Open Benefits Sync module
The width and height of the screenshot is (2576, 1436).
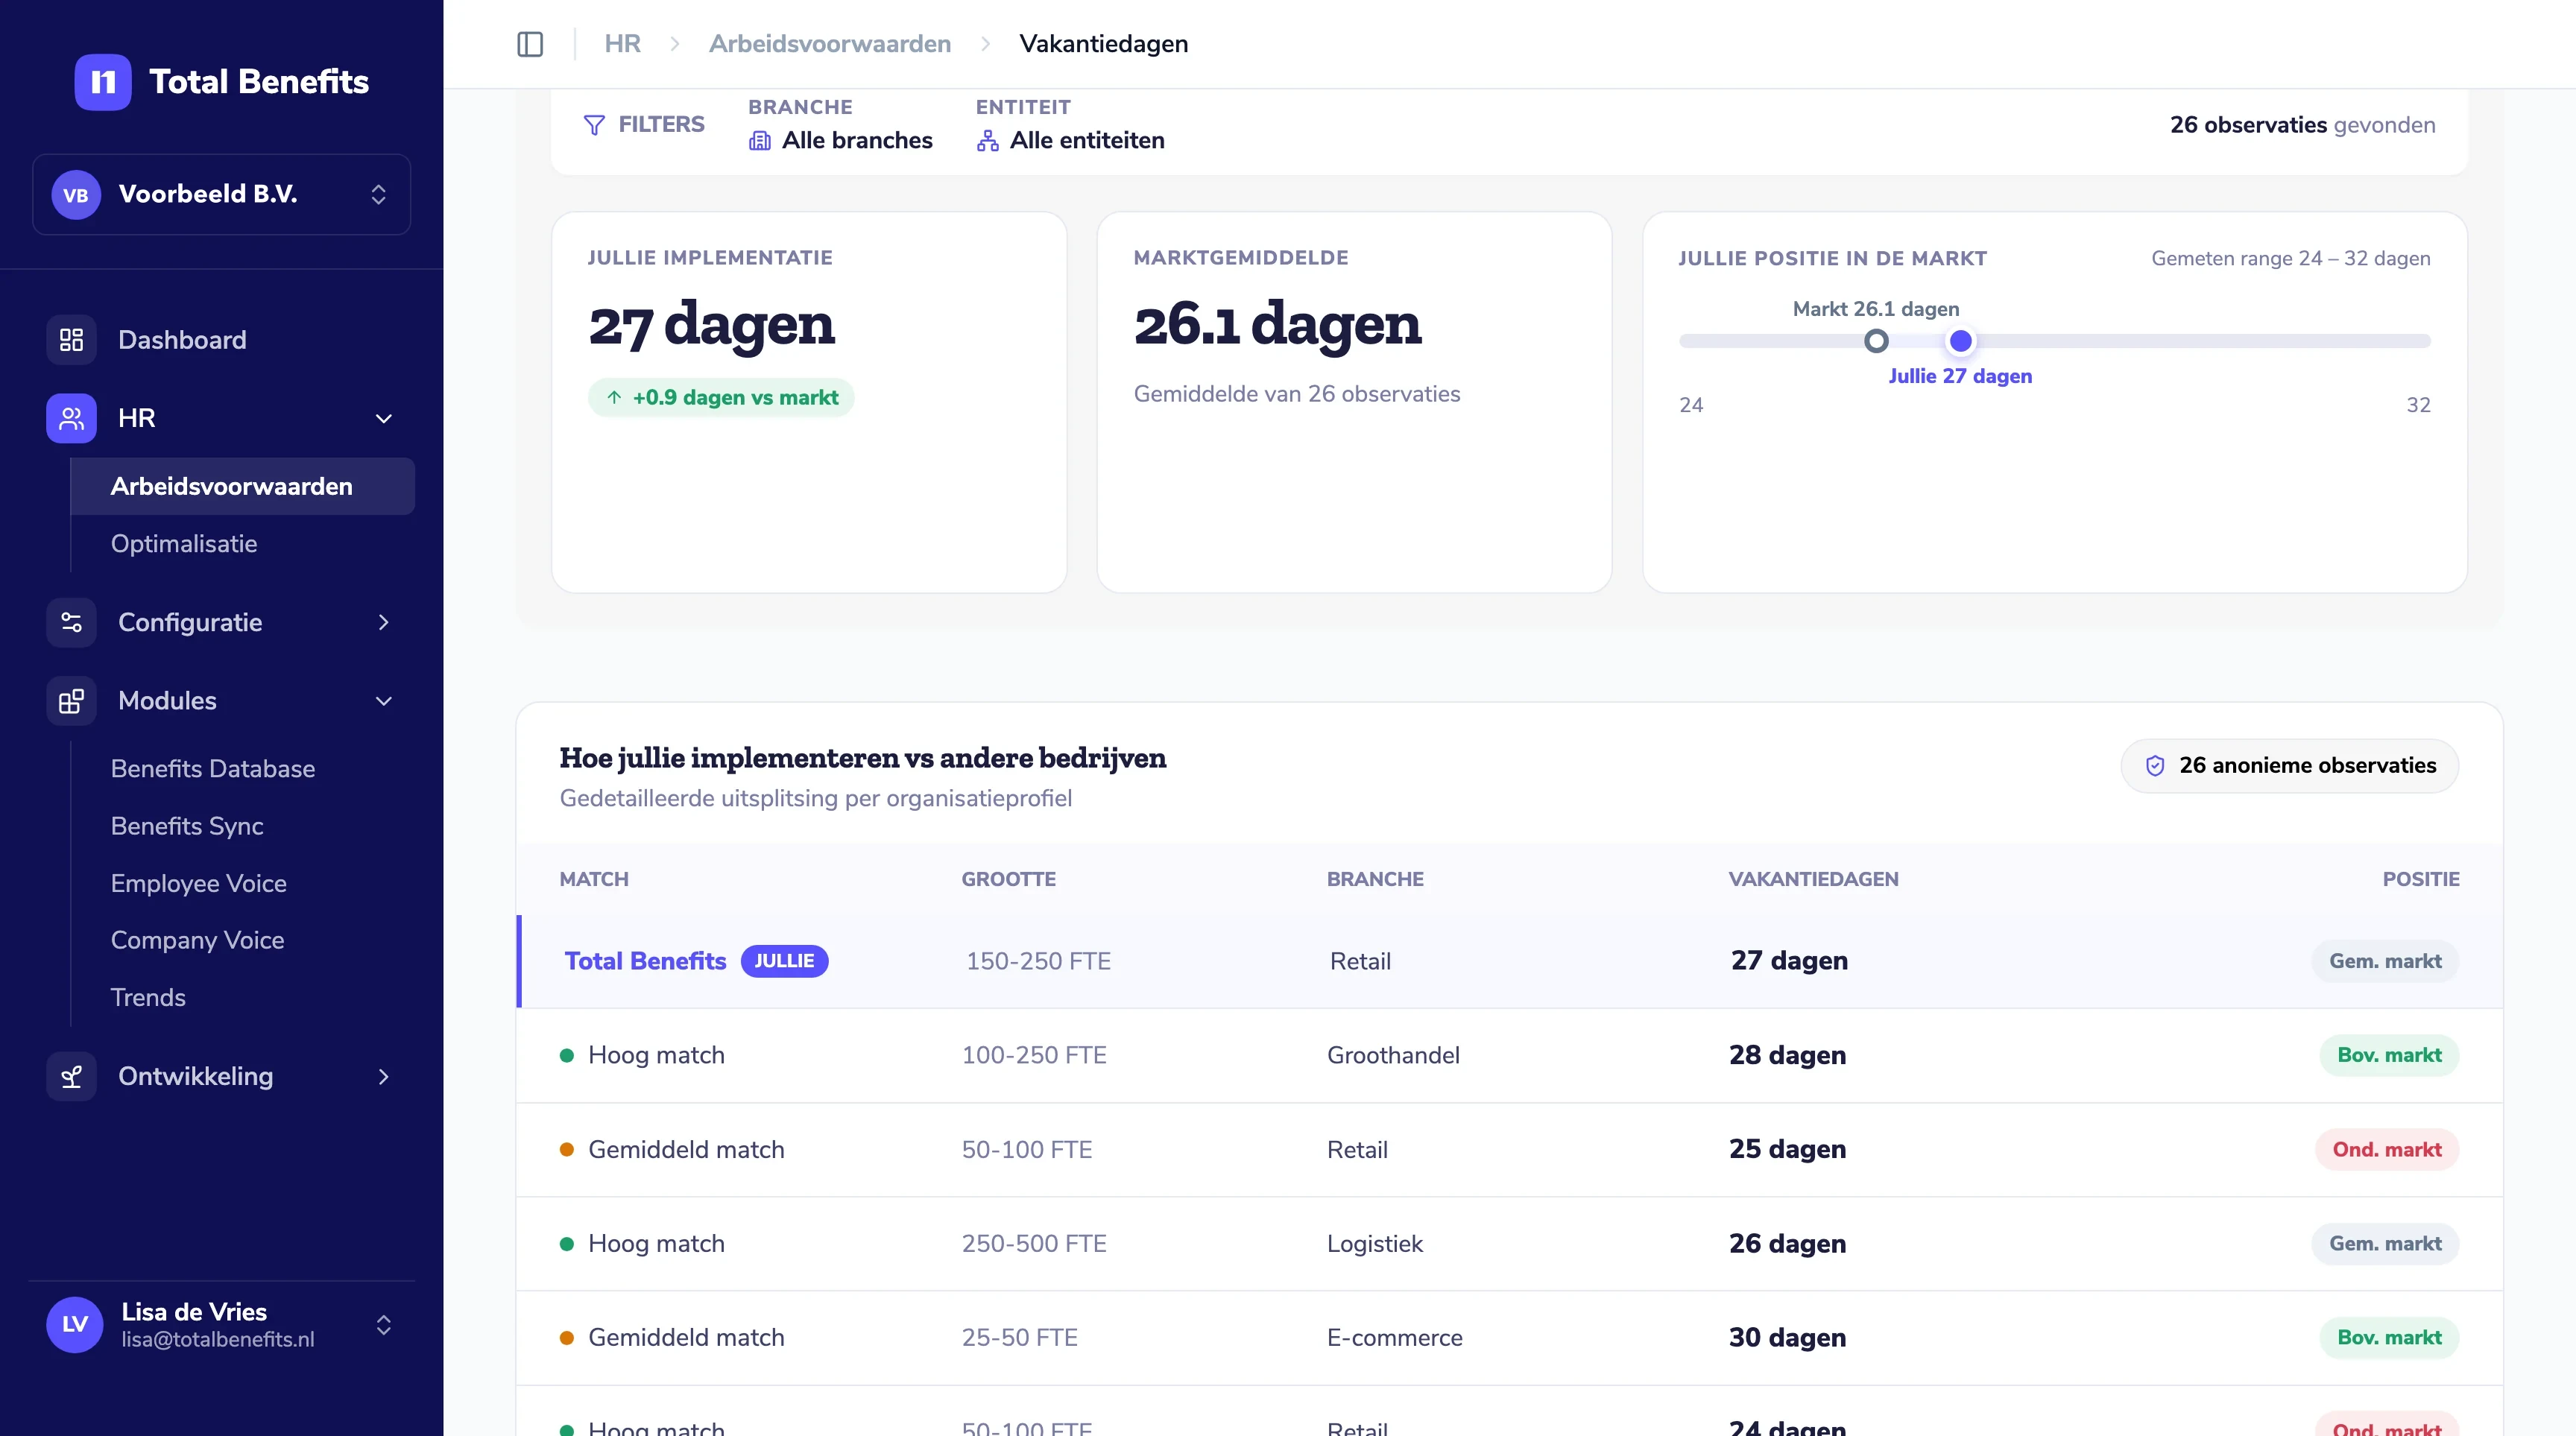[187, 826]
